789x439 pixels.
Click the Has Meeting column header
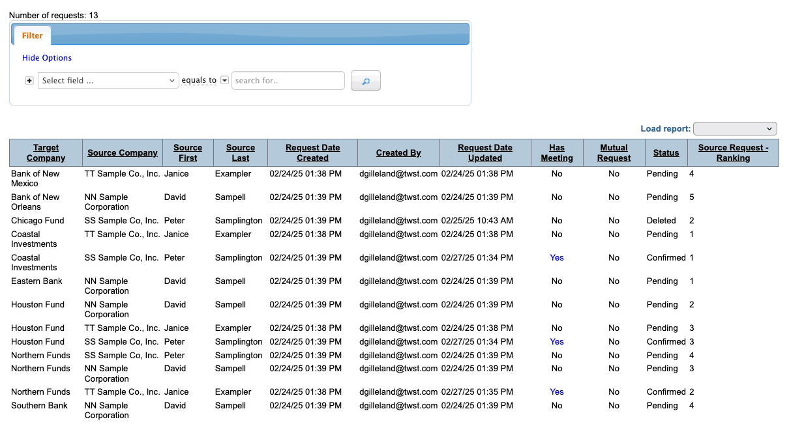click(557, 153)
